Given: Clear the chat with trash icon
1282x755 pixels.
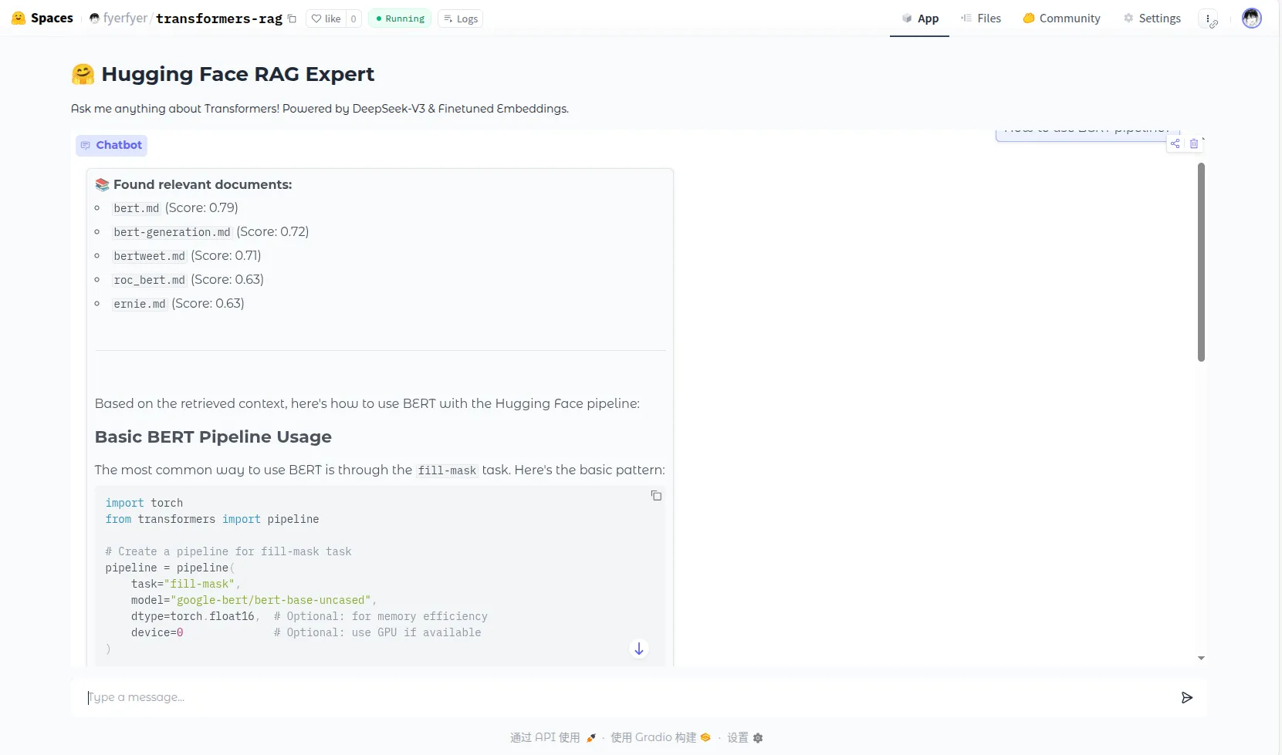Looking at the screenshot, I should [1194, 143].
